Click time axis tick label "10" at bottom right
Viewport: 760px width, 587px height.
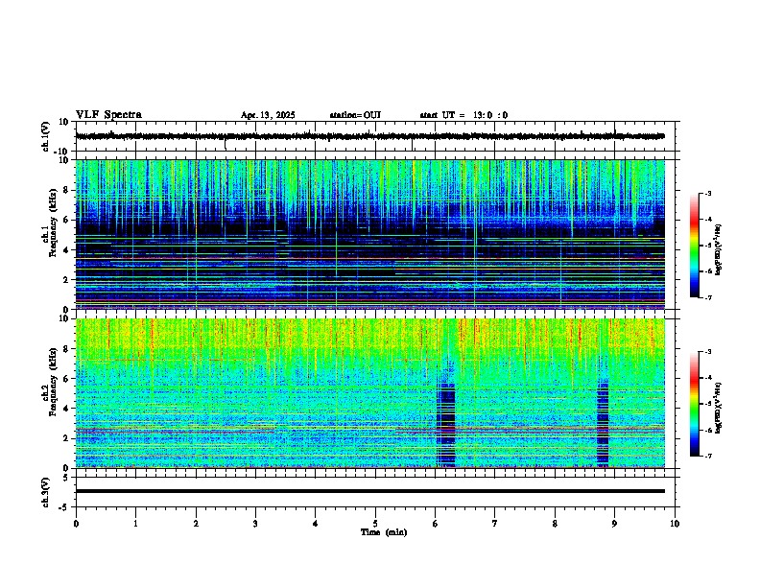click(x=675, y=524)
